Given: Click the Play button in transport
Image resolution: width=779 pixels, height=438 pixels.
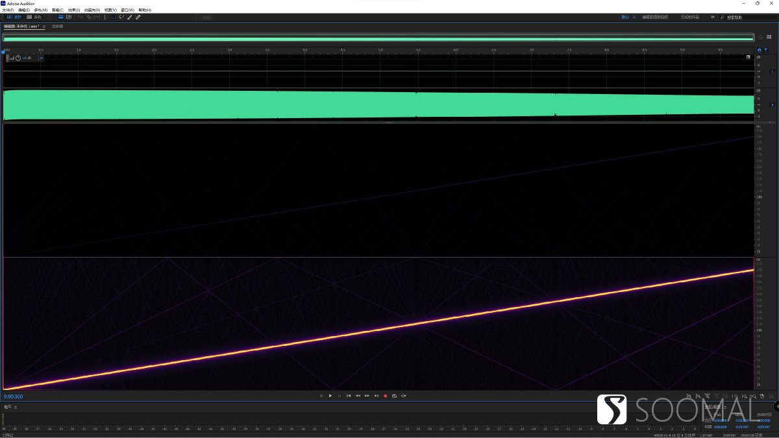Looking at the screenshot, I should pyautogui.click(x=330, y=396).
